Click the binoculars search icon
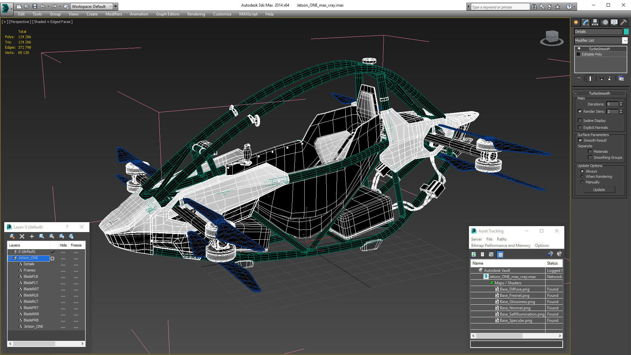The image size is (631, 355). 534,7
